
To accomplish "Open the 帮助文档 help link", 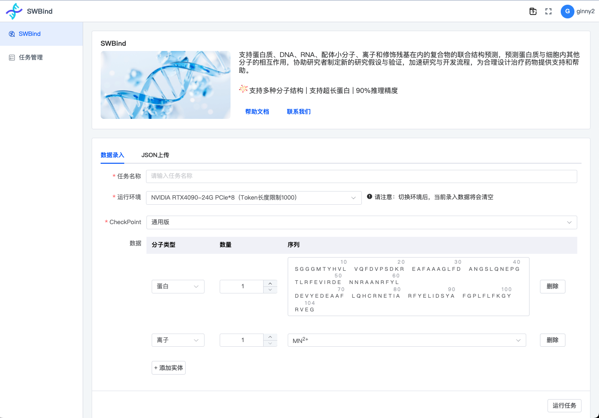I will coord(257,111).
